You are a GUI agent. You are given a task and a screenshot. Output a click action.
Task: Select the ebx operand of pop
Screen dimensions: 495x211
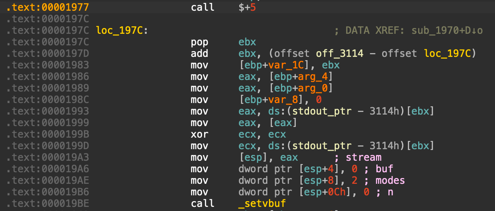(247, 42)
